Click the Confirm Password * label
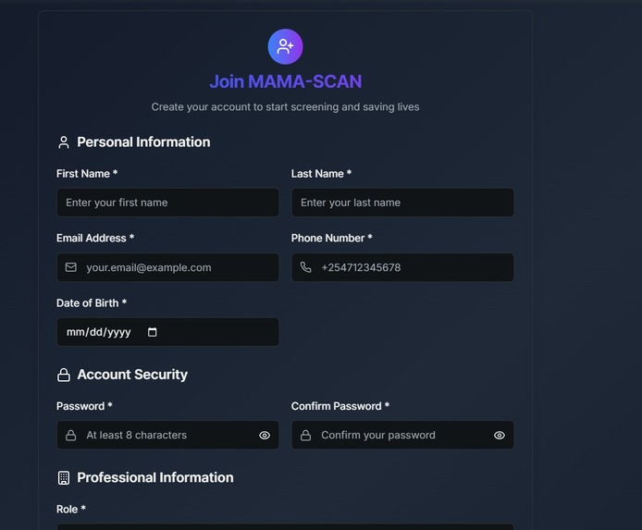The width and height of the screenshot is (642, 530). point(340,406)
